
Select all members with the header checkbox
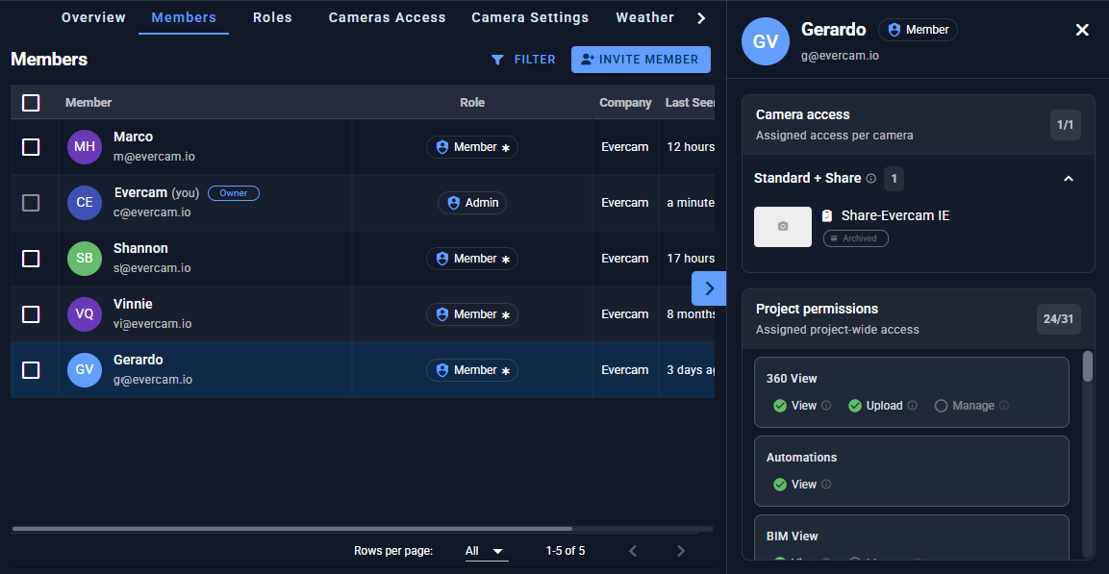tap(31, 103)
